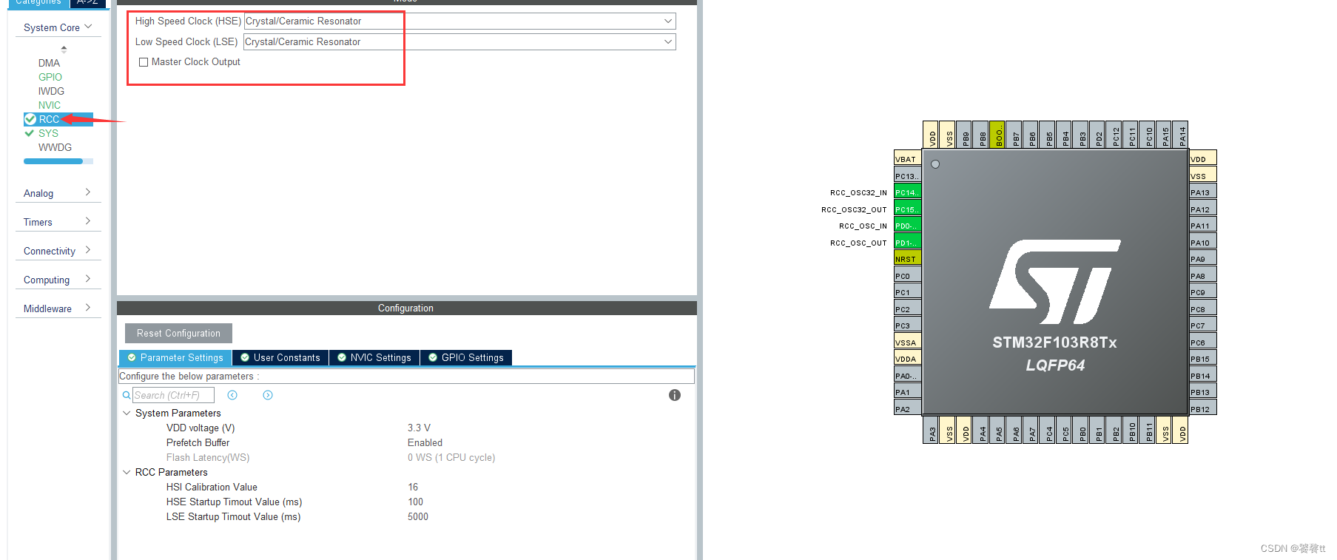Image resolution: width=1337 pixels, height=560 pixels.
Task: Click the HSI Calibration Value 16
Action: [413, 487]
